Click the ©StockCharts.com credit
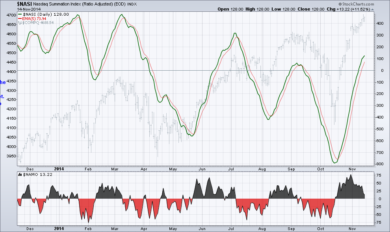Screen dimensions: 390x232 tap(356, 4)
